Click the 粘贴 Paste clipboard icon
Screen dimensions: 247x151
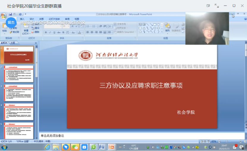(x=4, y=26)
